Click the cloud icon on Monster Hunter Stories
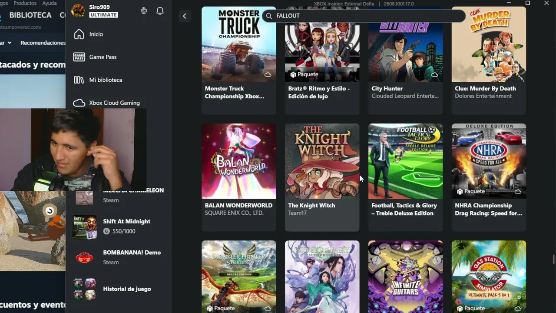Screen dimensions: 556x313 [268, 308]
